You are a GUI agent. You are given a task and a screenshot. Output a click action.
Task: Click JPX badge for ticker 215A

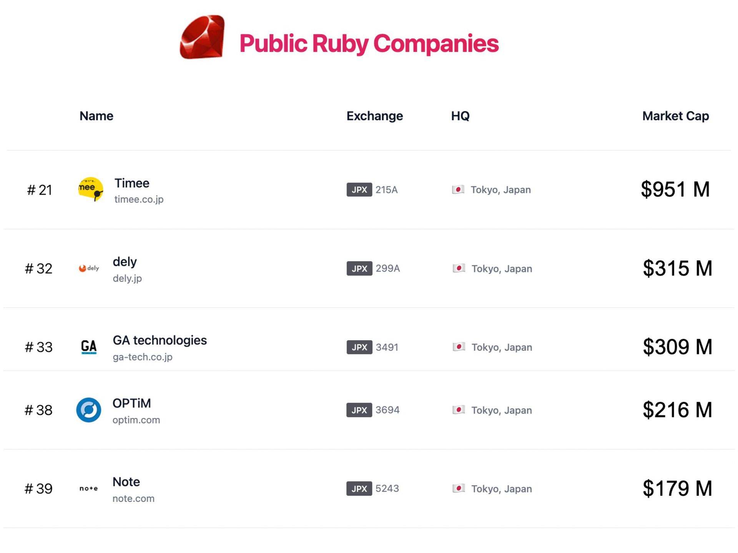click(x=359, y=189)
